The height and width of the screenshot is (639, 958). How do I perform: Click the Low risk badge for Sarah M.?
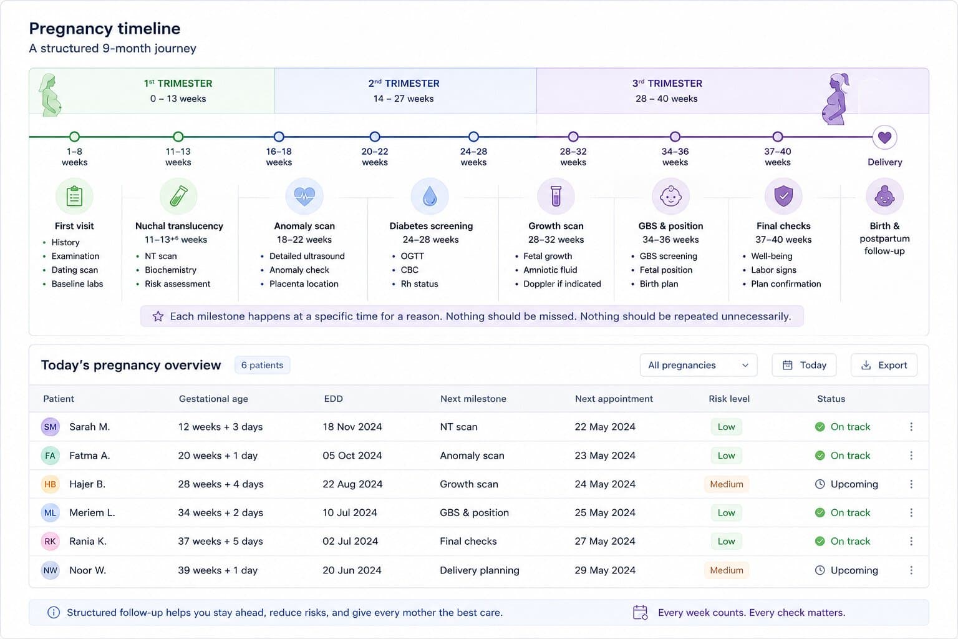point(726,427)
